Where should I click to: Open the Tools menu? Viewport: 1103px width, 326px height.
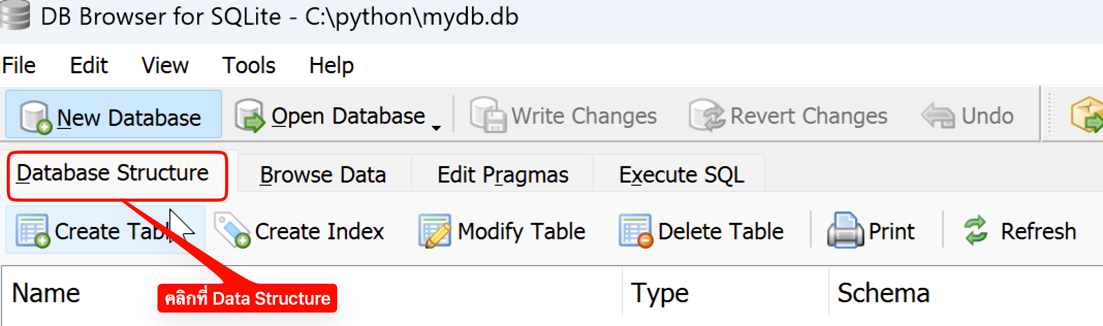248,66
